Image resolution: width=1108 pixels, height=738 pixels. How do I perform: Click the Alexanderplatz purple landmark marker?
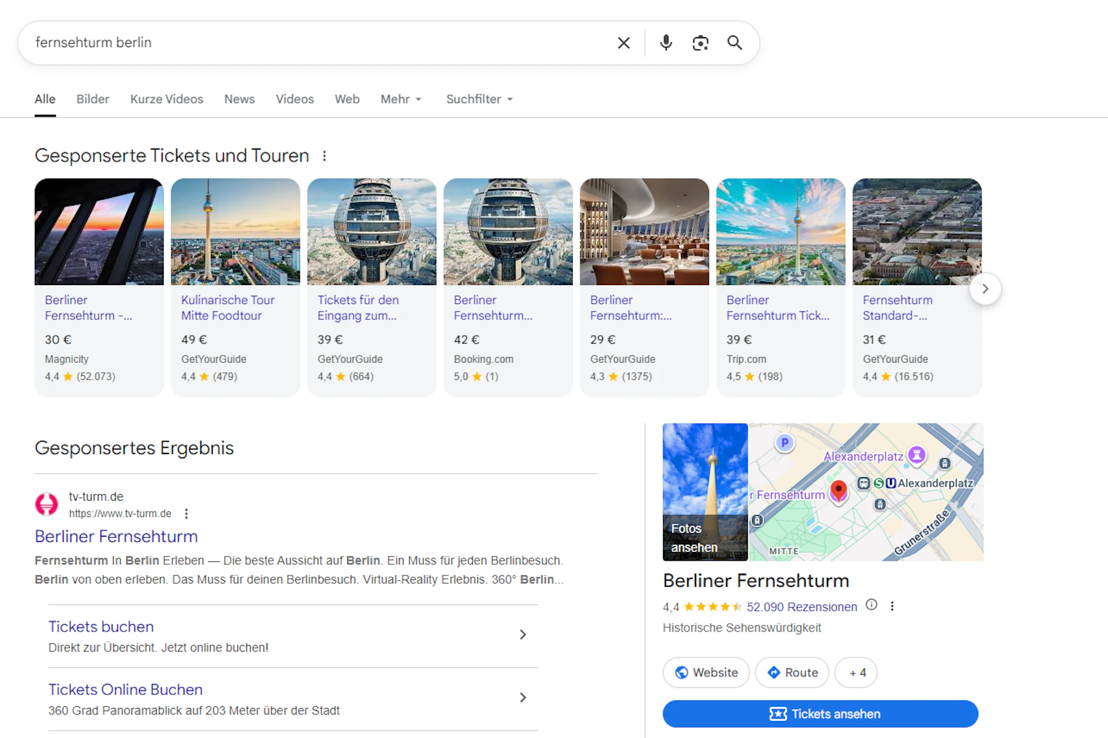point(916,455)
